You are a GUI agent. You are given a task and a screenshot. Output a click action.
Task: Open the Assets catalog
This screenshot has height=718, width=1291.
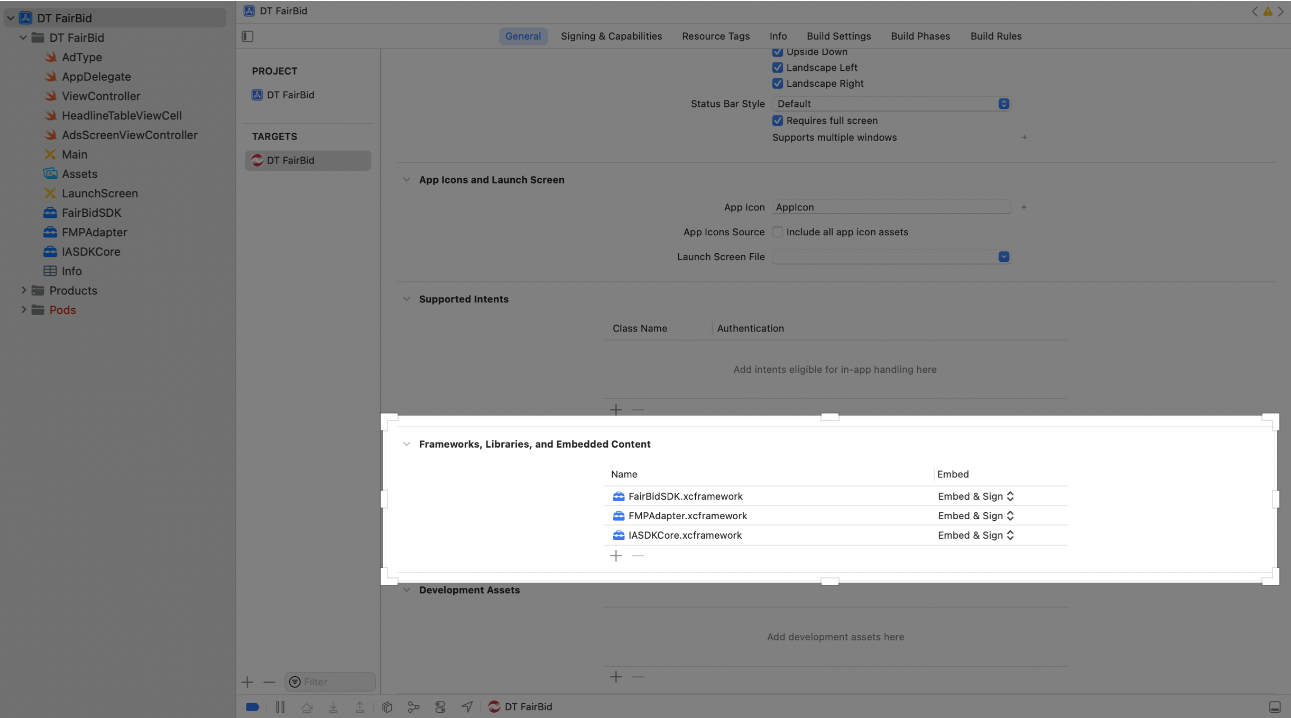tap(79, 173)
